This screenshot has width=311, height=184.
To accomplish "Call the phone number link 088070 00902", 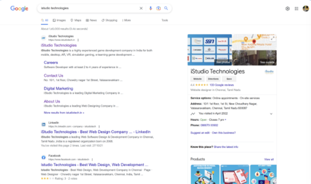I will tap(209, 125).
